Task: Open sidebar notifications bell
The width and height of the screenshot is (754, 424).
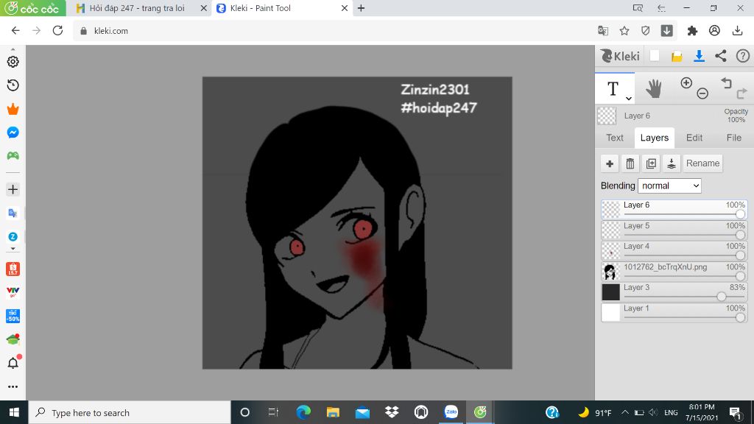Action: [x=13, y=362]
